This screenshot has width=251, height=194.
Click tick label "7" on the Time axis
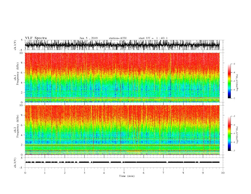[x=164, y=173]
